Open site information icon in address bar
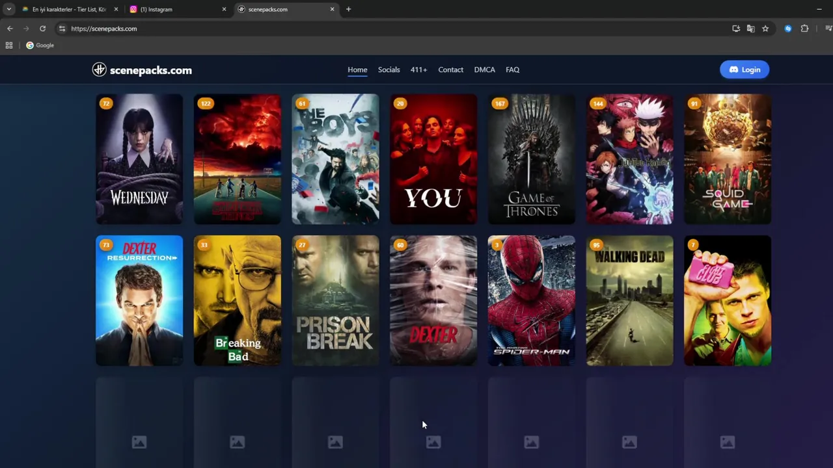This screenshot has height=468, width=833. pos(62,29)
